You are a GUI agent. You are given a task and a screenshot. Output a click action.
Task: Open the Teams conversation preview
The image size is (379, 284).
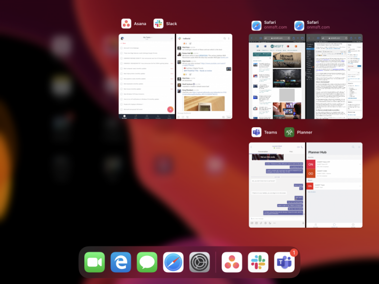click(x=277, y=185)
